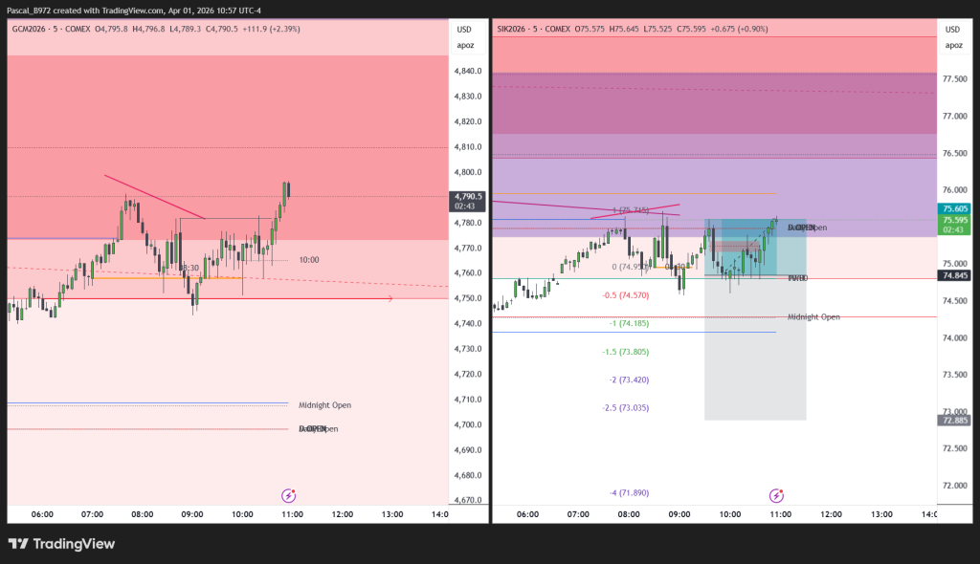Select the magenta trendline on gold chart
This screenshot has height=564, width=980.
tap(153, 197)
